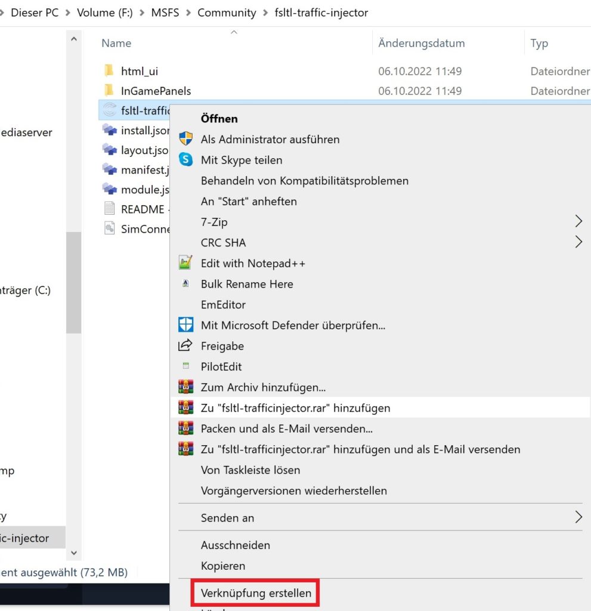
Task: Click the navigation pane scrollbar down arrow
Action: (73, 553)
